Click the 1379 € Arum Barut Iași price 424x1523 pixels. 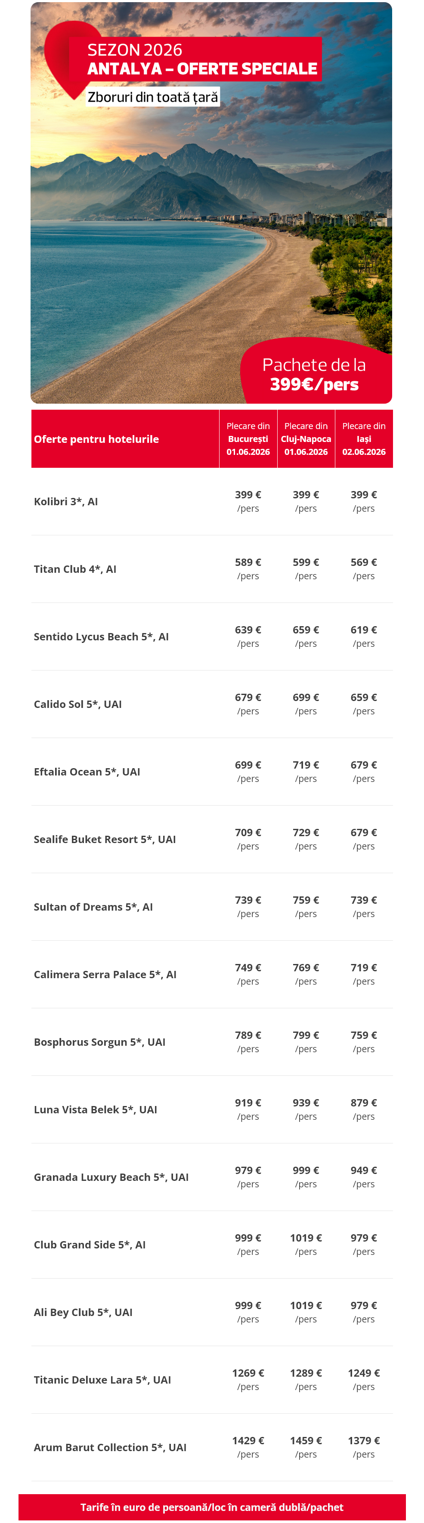click(x=364, y=1440)
